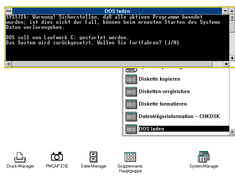Select the Datenträgerinformation – CHKDSK entry

point(180,116)
